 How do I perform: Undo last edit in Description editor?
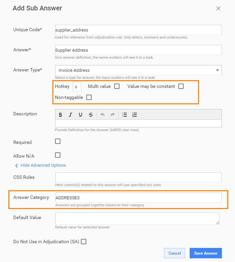102,115
